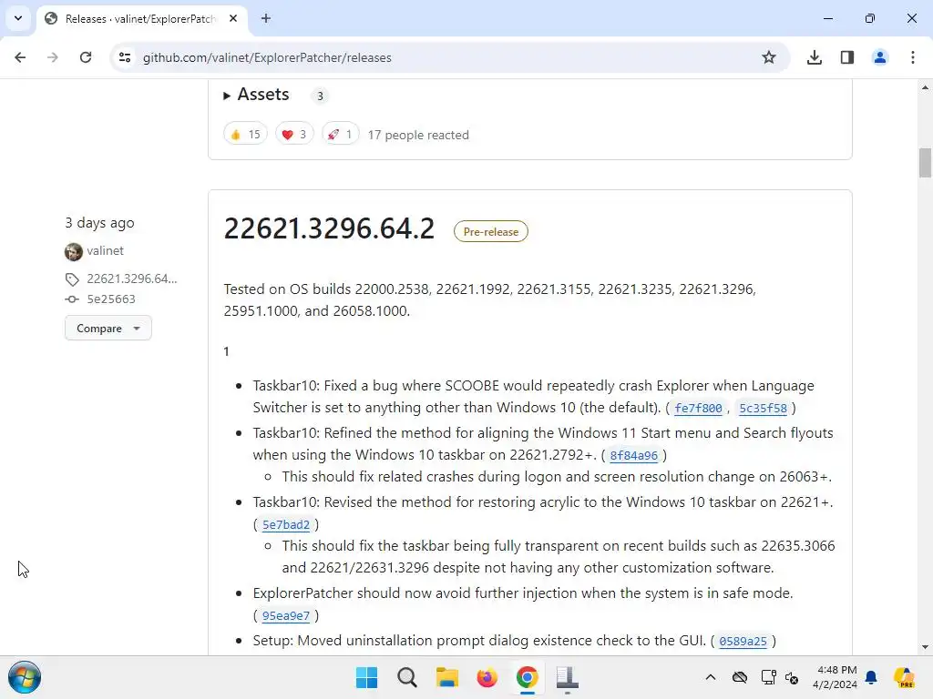
Task: Open the valinet user link
Action: pyautogui.click(x=106, y=251)
